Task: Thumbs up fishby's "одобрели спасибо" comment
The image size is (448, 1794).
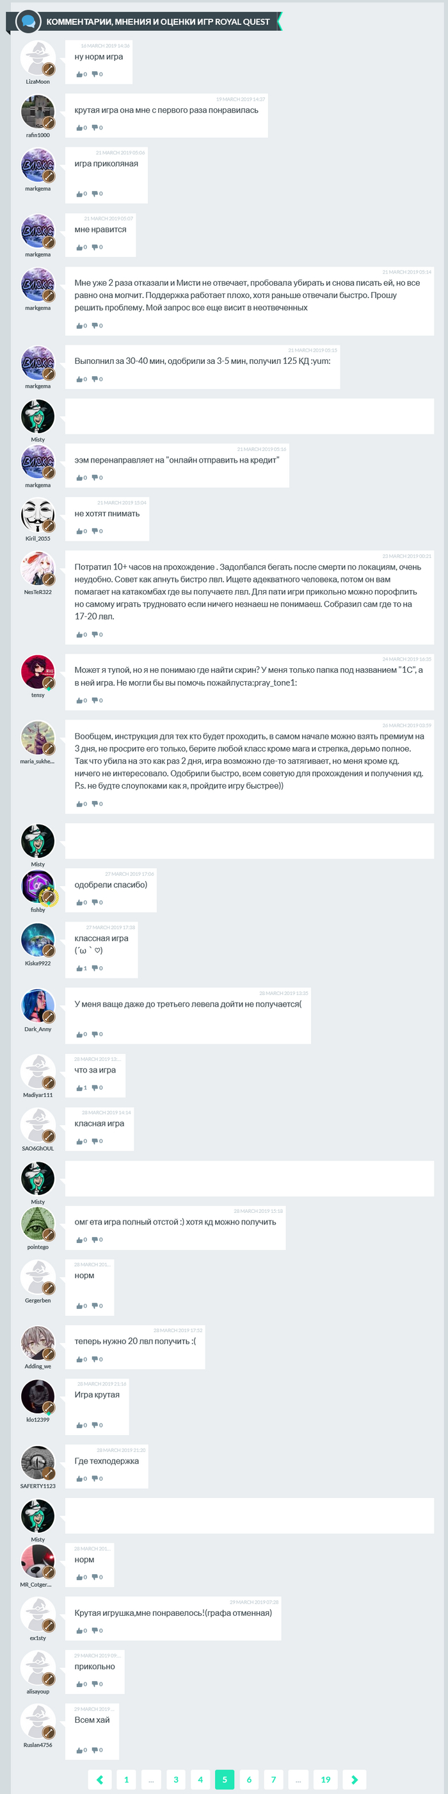Action: pyautogui.click(x=80, y=903)
